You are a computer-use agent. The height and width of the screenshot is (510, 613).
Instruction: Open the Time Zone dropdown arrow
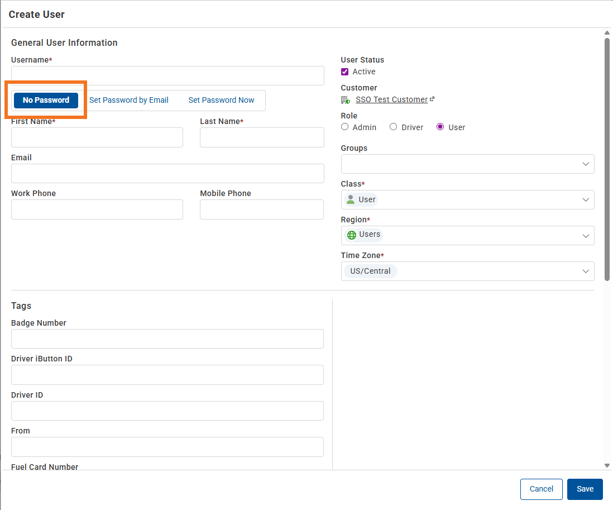pyautogui.click(x=586, y=271)
